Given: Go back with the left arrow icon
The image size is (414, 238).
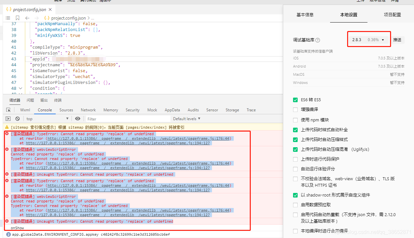Looking at the screenshot, I should 27,18.
